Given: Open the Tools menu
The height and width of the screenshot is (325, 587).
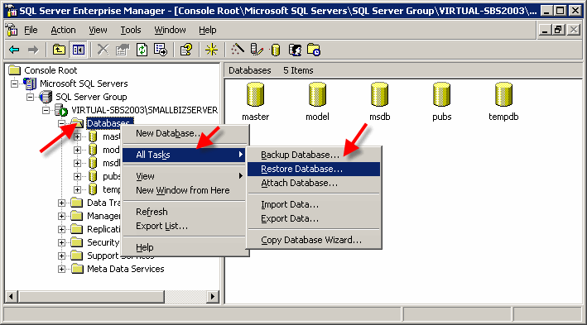Looking at the screenshot, I should pos(130,30).
